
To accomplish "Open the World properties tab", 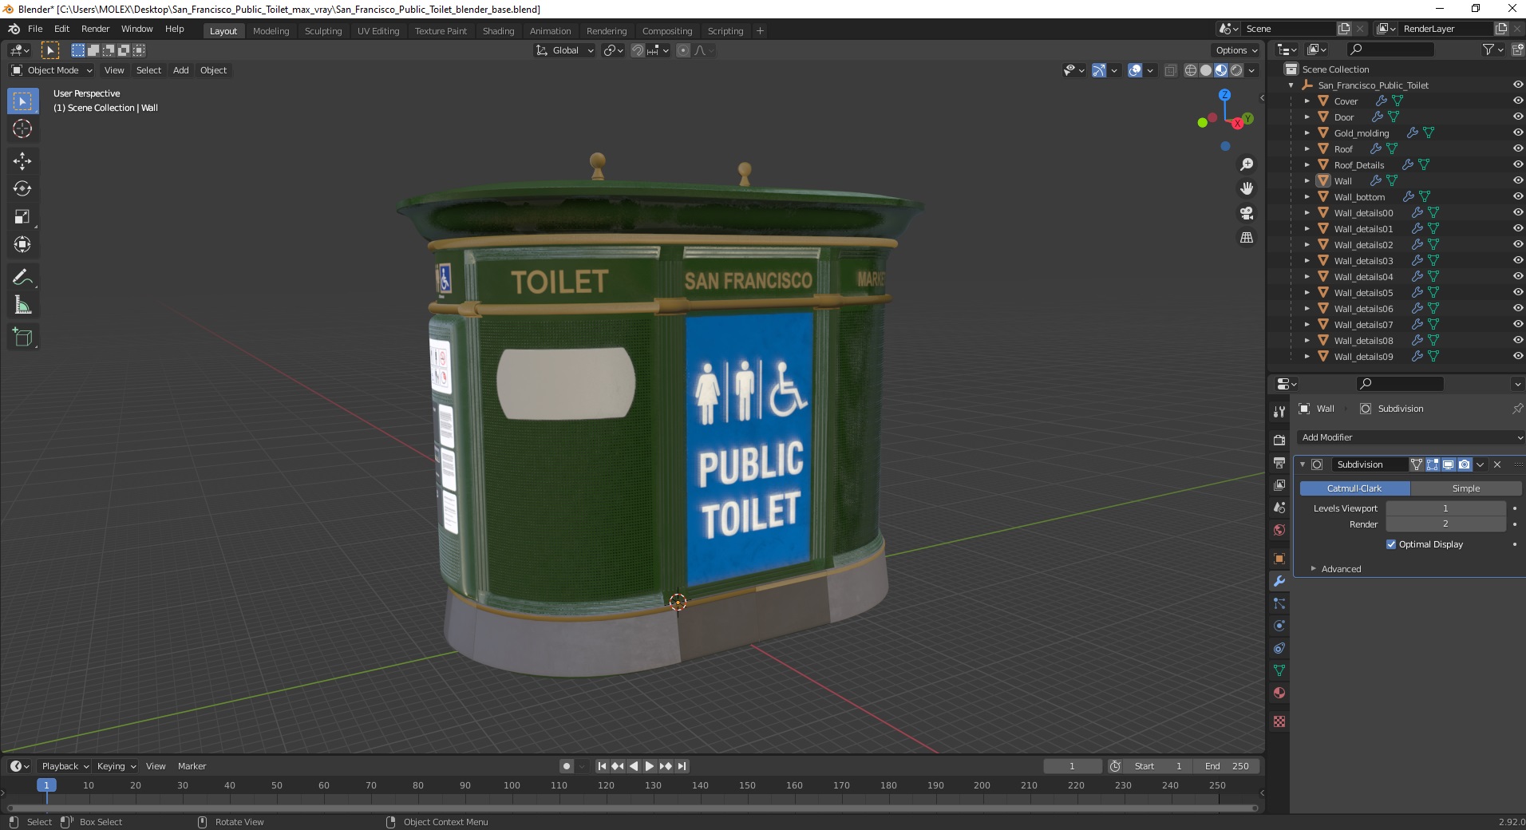I will click(x=1279, y=530).
